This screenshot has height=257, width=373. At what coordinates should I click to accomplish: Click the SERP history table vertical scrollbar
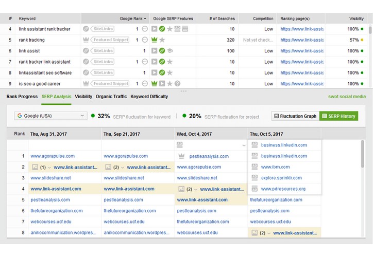tap(363, 154)
